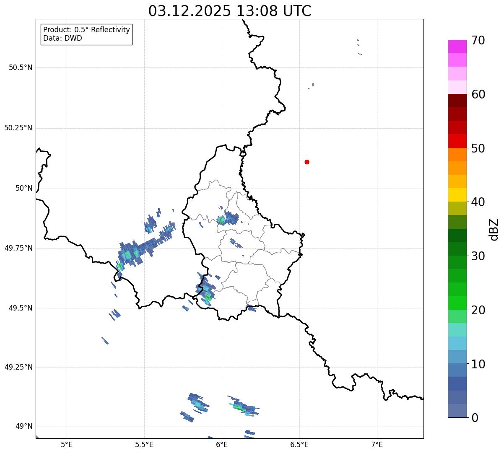Click the bright green colorbar segment above 20
Screen dimensions: 504x453
point(457,303)
